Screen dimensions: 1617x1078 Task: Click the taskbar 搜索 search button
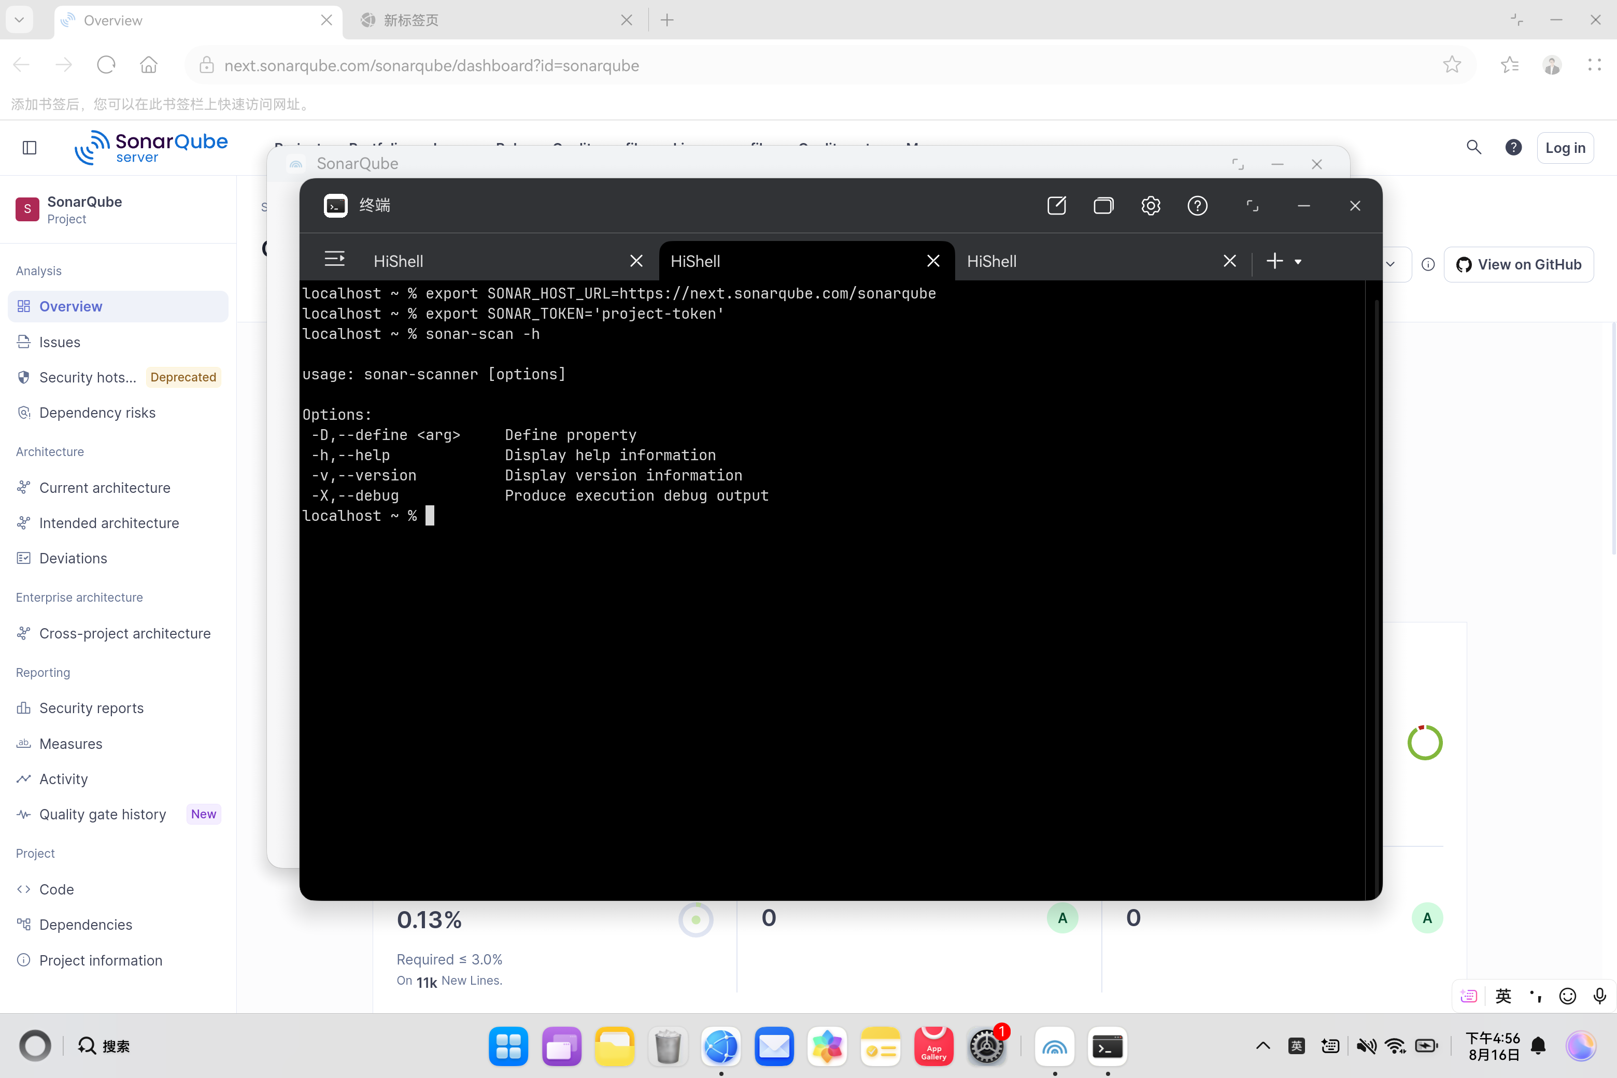(104, 1046)
